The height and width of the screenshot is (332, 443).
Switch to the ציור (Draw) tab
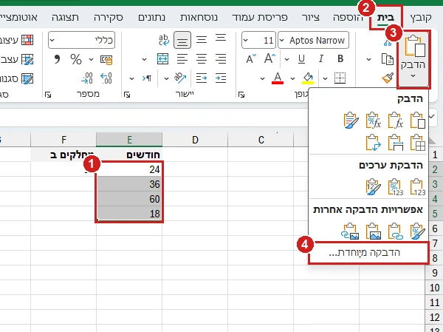pyautogui.click(x=311, y=18)
